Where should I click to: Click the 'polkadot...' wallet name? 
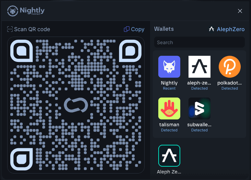pyautogui.click(x=230, y=83)
